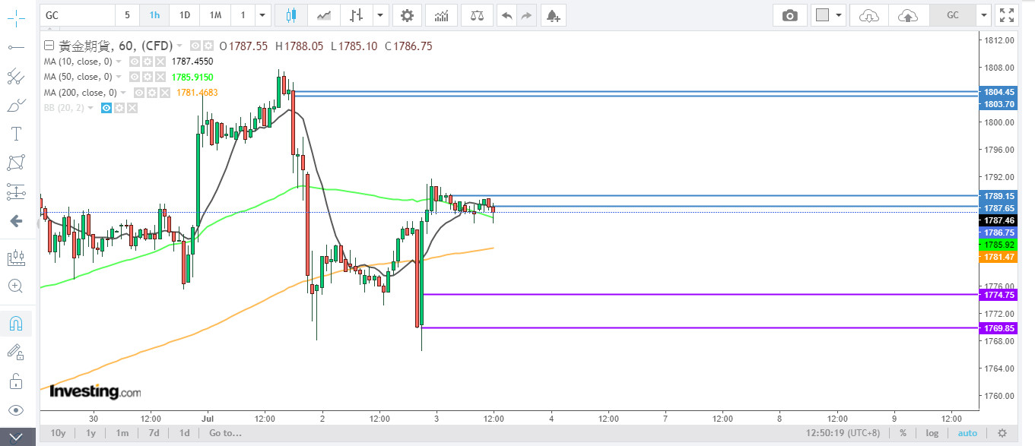Select the zoom in magnifier tool
1035x446 pixels.
[15, 286]
